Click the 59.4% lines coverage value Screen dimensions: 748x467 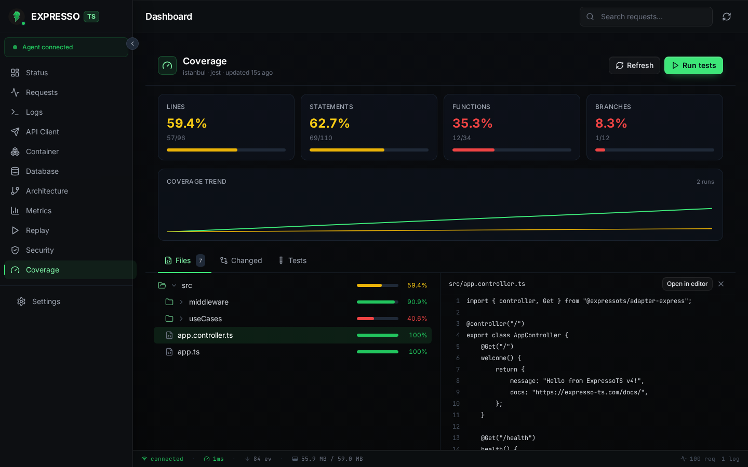coord(187,123)
